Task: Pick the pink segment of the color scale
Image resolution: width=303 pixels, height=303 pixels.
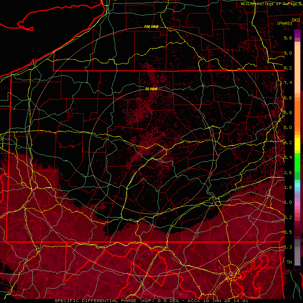Action: pyautogui.click(x=297, y=204)
